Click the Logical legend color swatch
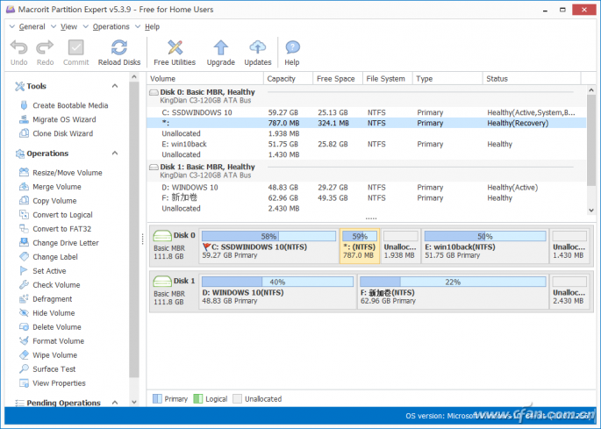601x429 pixels. pos(198,398)
